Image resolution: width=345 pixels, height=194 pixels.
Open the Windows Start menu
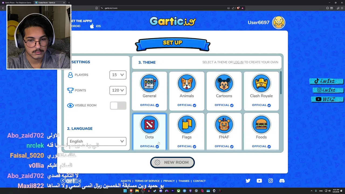[125, 191]
